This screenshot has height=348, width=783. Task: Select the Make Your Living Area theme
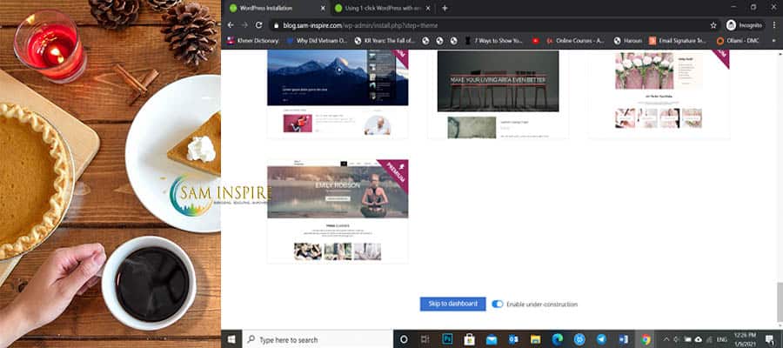tap(498, 94)
